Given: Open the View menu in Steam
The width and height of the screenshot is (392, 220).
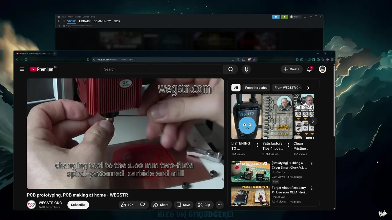Looking at the screenshot, I should [70, 17].
